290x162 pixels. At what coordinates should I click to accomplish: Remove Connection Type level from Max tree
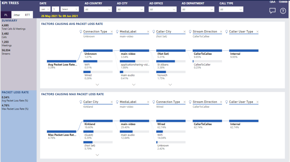point(185,102)
